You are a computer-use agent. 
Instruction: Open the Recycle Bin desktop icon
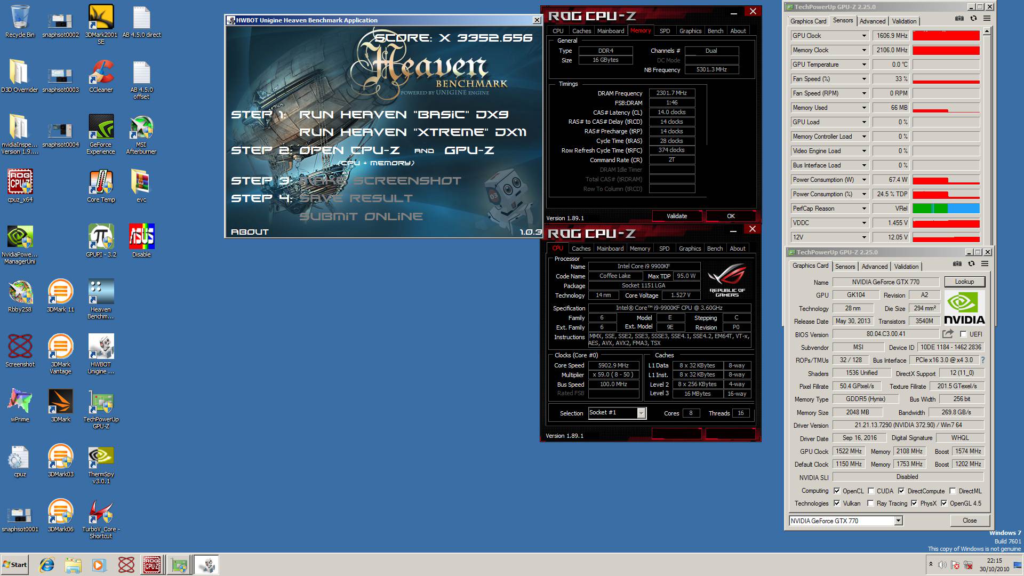coord(20,21)
